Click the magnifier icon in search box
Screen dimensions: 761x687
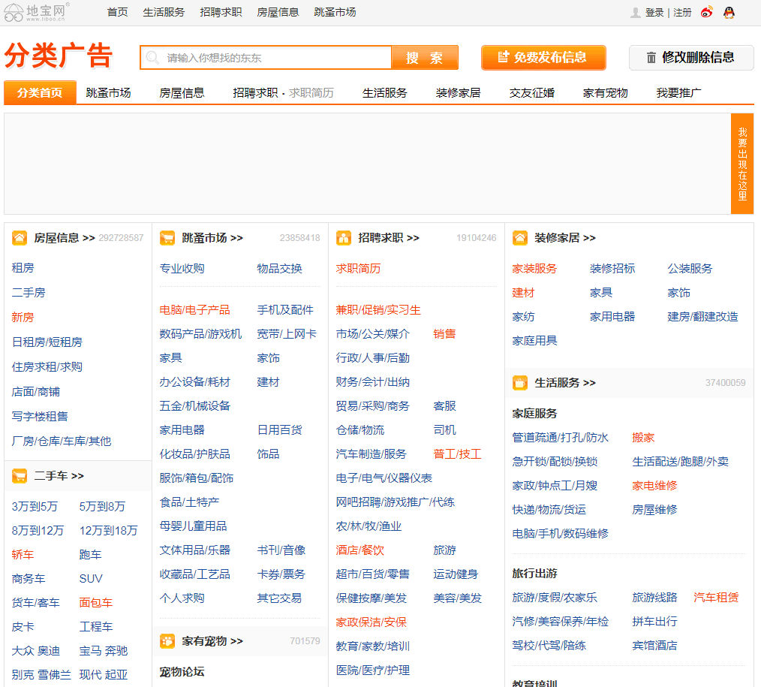coord(152,58)
